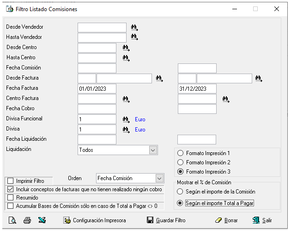Click the Borrar button
This screenshot has height=231, width=291.
(x=226, y=220)
